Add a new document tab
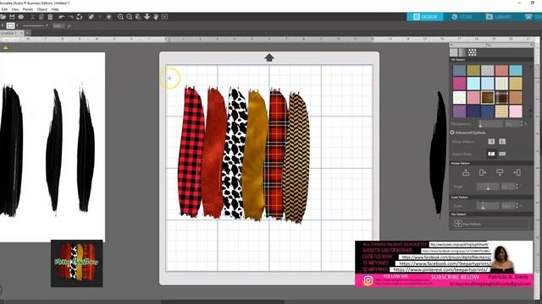 click(x=27, y=33)
